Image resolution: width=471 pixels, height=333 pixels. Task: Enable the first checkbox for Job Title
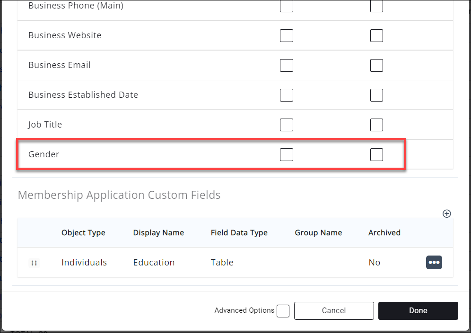click(x=287, y=125)
